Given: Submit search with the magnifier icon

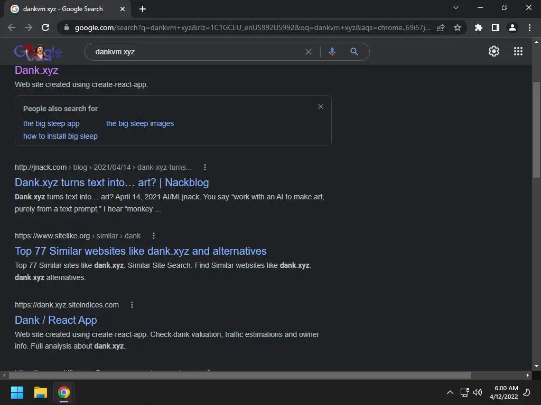Looking at the screenshot, I should 354,52.
